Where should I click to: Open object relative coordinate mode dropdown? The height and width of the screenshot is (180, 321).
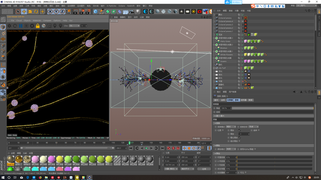click(x=171, y=169)
